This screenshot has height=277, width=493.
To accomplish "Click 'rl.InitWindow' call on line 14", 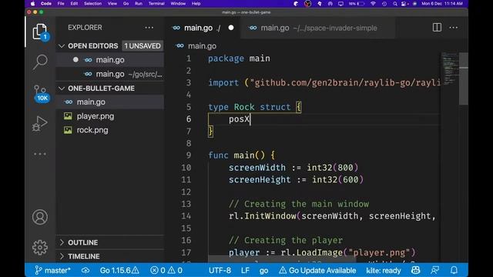I will [x=262, y=216].
